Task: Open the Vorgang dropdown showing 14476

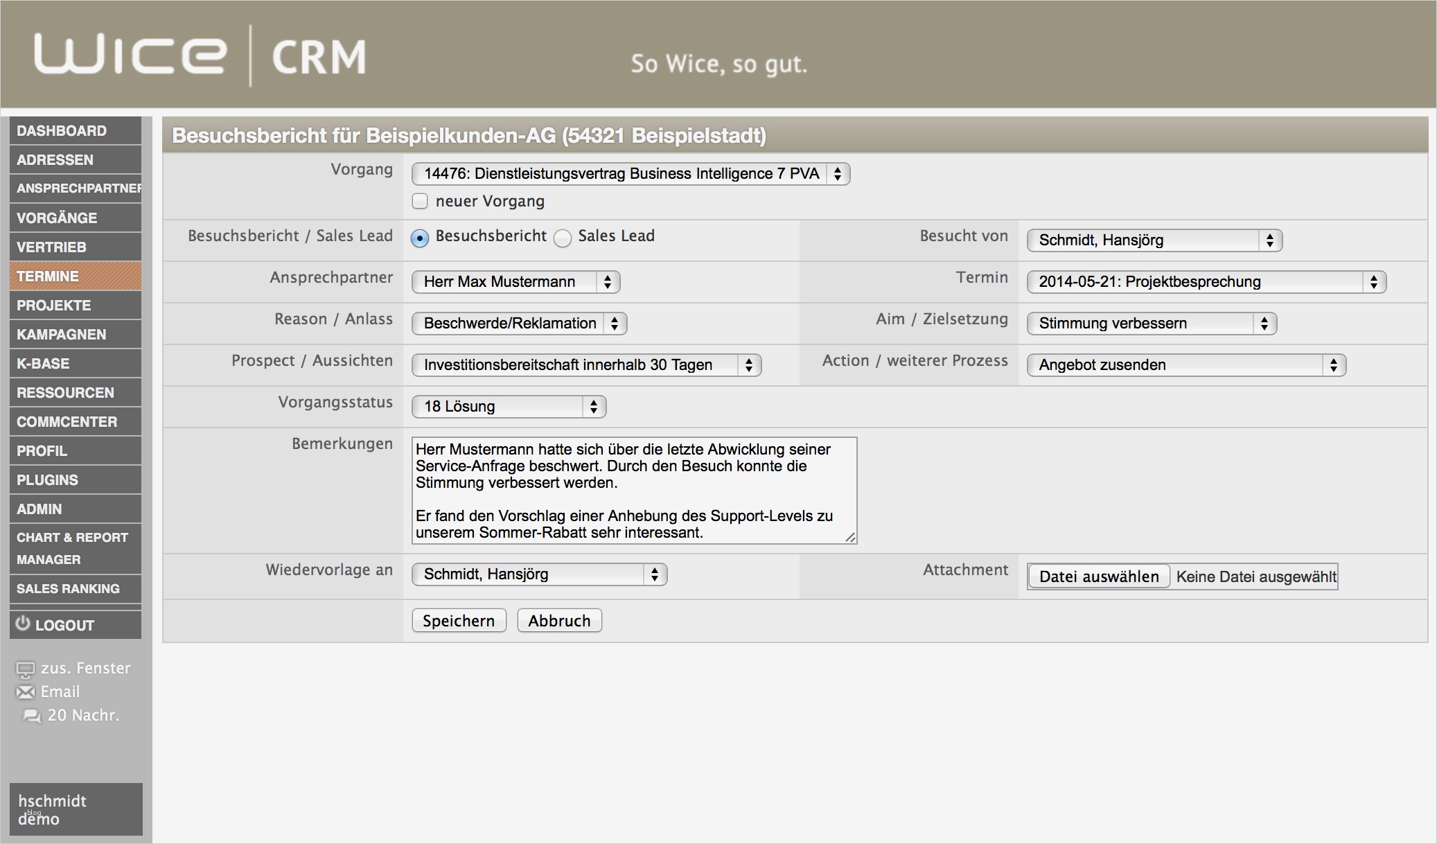Action: [x=629, y=173]
